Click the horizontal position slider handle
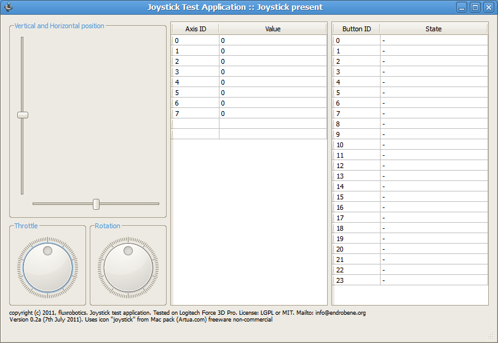Screen dimensions: 498x343 [x=97, y=204]
